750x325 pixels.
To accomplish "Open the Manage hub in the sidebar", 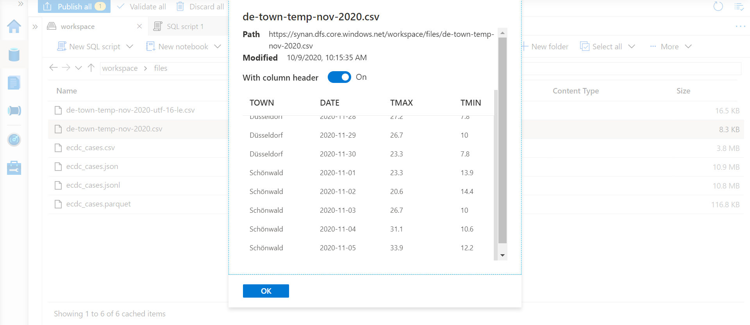I will (x=14, y=167).
